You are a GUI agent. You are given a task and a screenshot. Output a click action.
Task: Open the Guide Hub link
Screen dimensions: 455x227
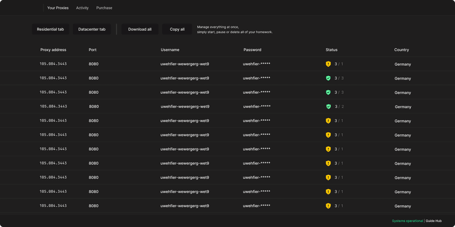pyautogui.click(x=434, y=221)
